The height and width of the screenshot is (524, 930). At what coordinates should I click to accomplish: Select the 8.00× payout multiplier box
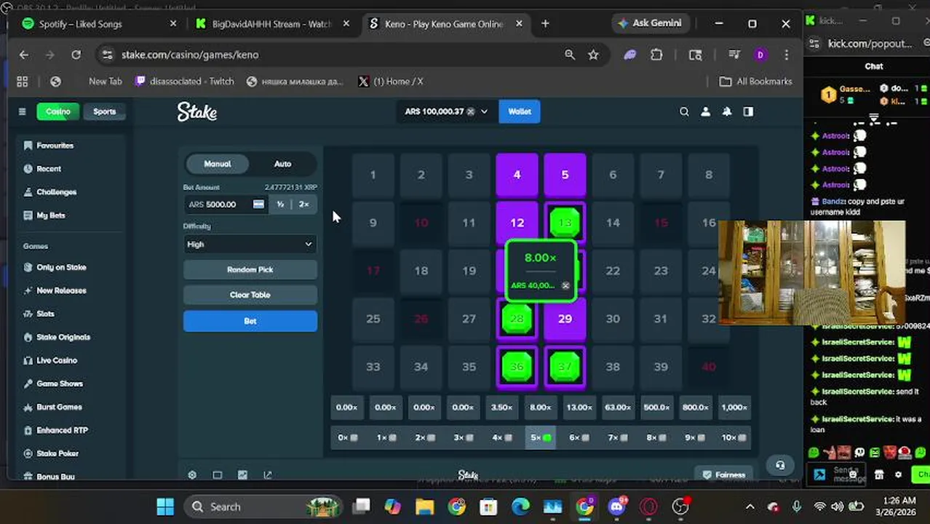(x=540, y=408)
